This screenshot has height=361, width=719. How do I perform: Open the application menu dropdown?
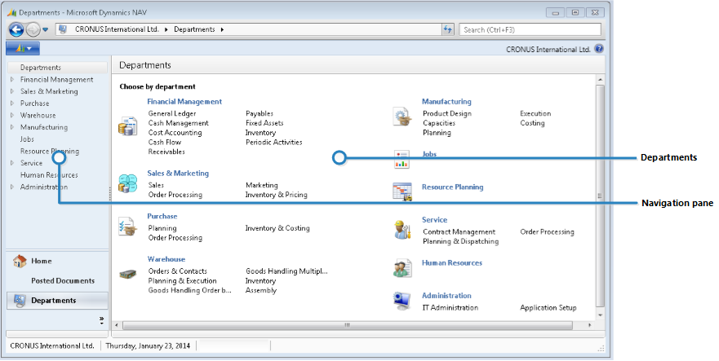point(23,49)
